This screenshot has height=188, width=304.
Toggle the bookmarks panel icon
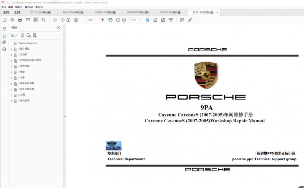[4, 36]
